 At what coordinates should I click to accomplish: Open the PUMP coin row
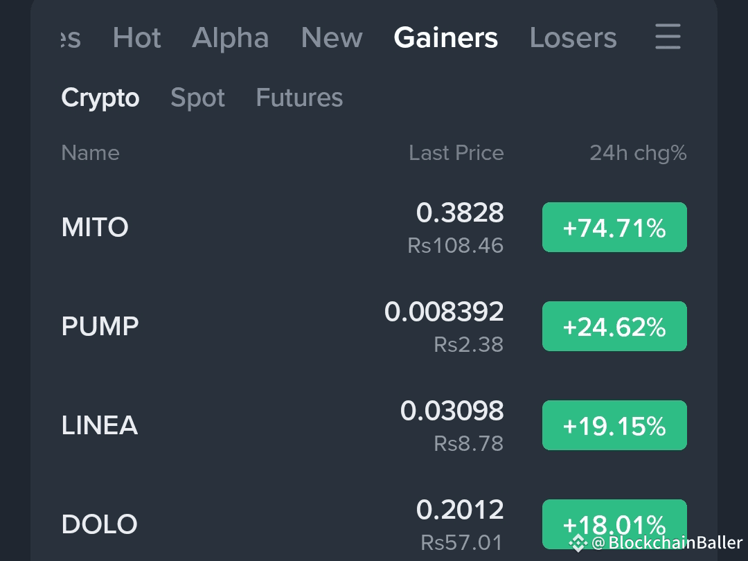click(x=374, y=326)
